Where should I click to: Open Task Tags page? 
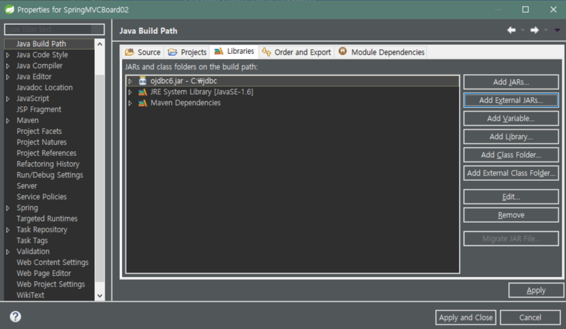[32, 240]
